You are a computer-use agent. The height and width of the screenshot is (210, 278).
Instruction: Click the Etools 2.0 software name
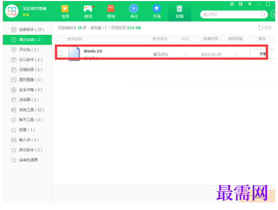pos(93,51)
